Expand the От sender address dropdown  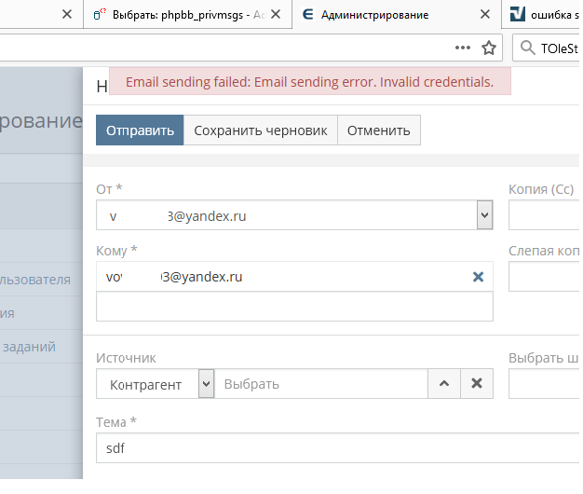pos(483,216)
